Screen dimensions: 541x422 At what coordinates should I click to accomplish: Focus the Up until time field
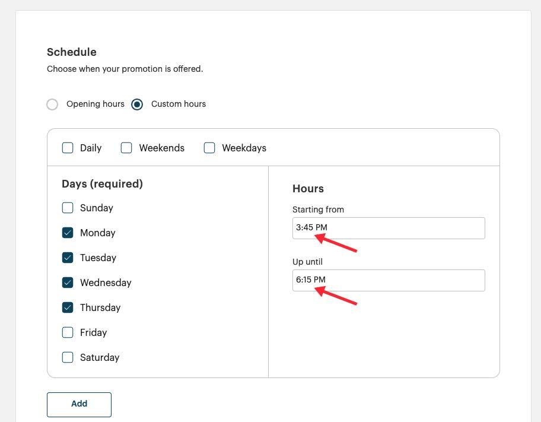[x=389, y=280]
